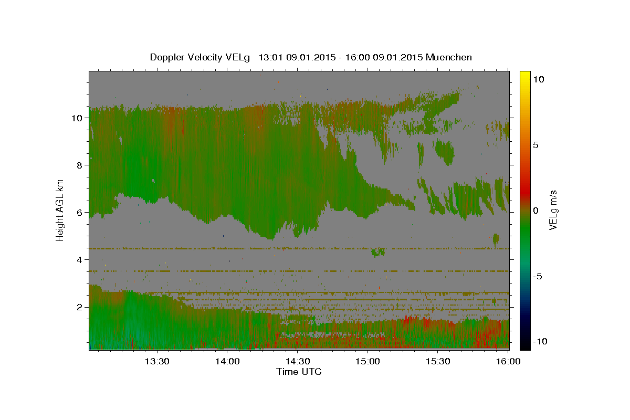Click the 'VELg m/s' colorbar label
The width and height of the screenshot is (630, 420).
(x=553, y=209)
